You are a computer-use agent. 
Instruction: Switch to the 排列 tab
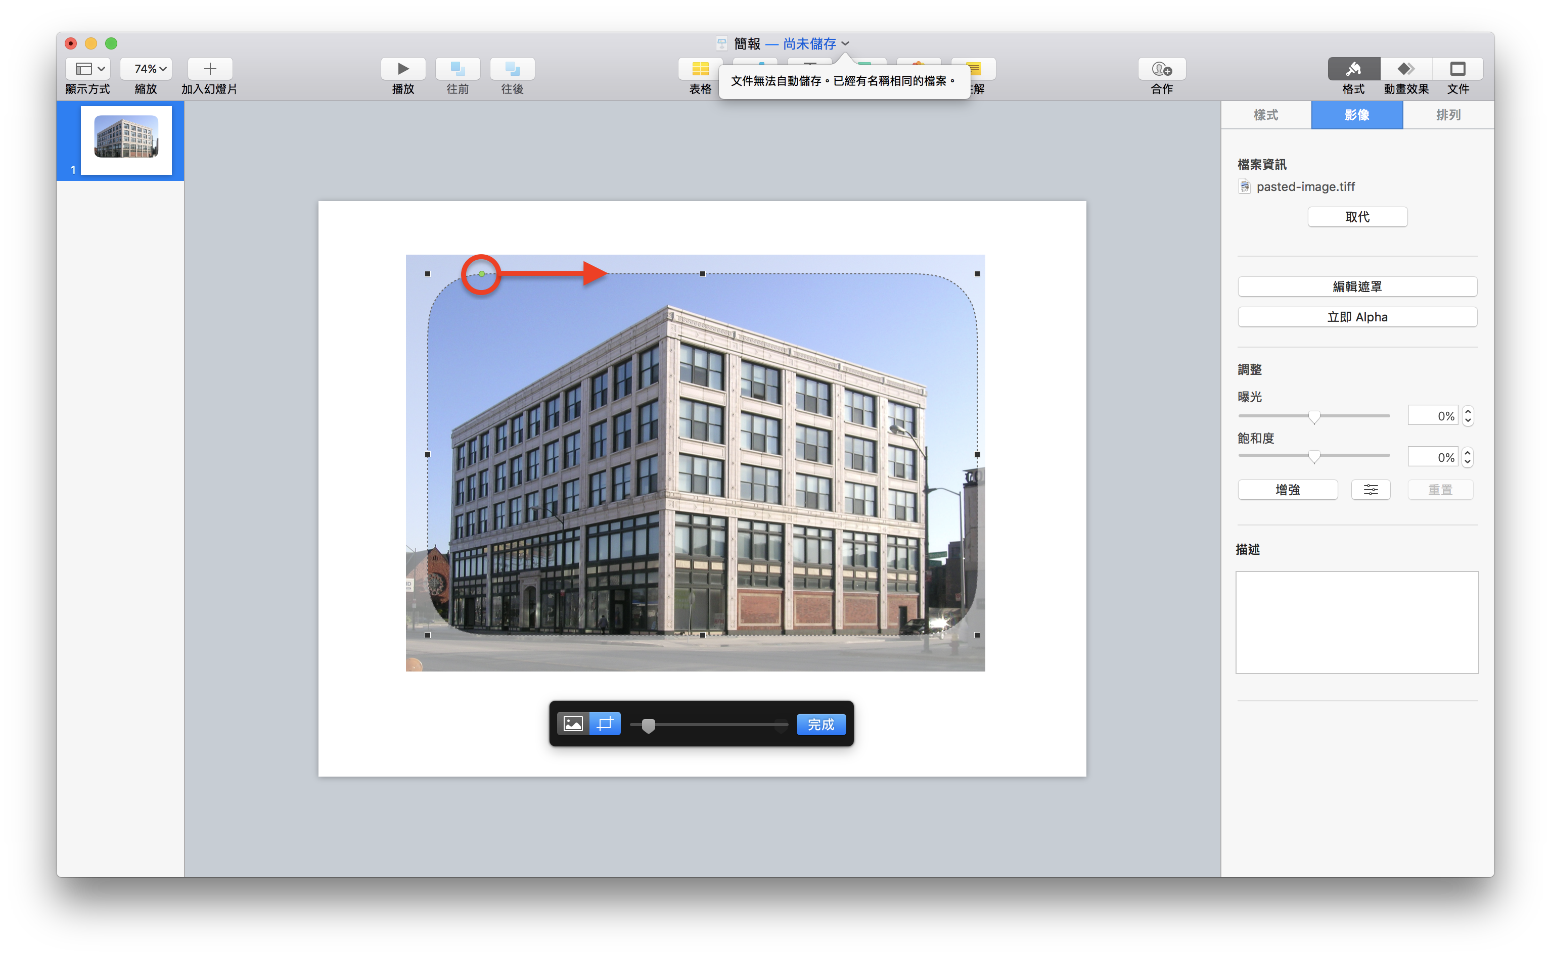[1448, 115]
